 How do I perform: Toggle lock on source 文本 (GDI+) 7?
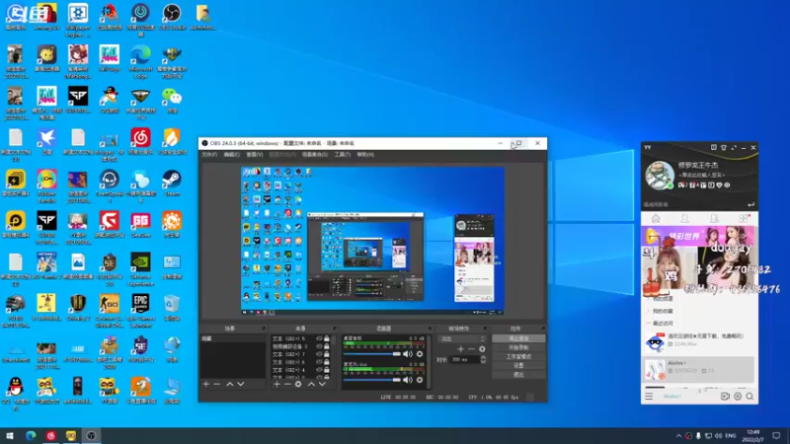[x=327, y=354]
